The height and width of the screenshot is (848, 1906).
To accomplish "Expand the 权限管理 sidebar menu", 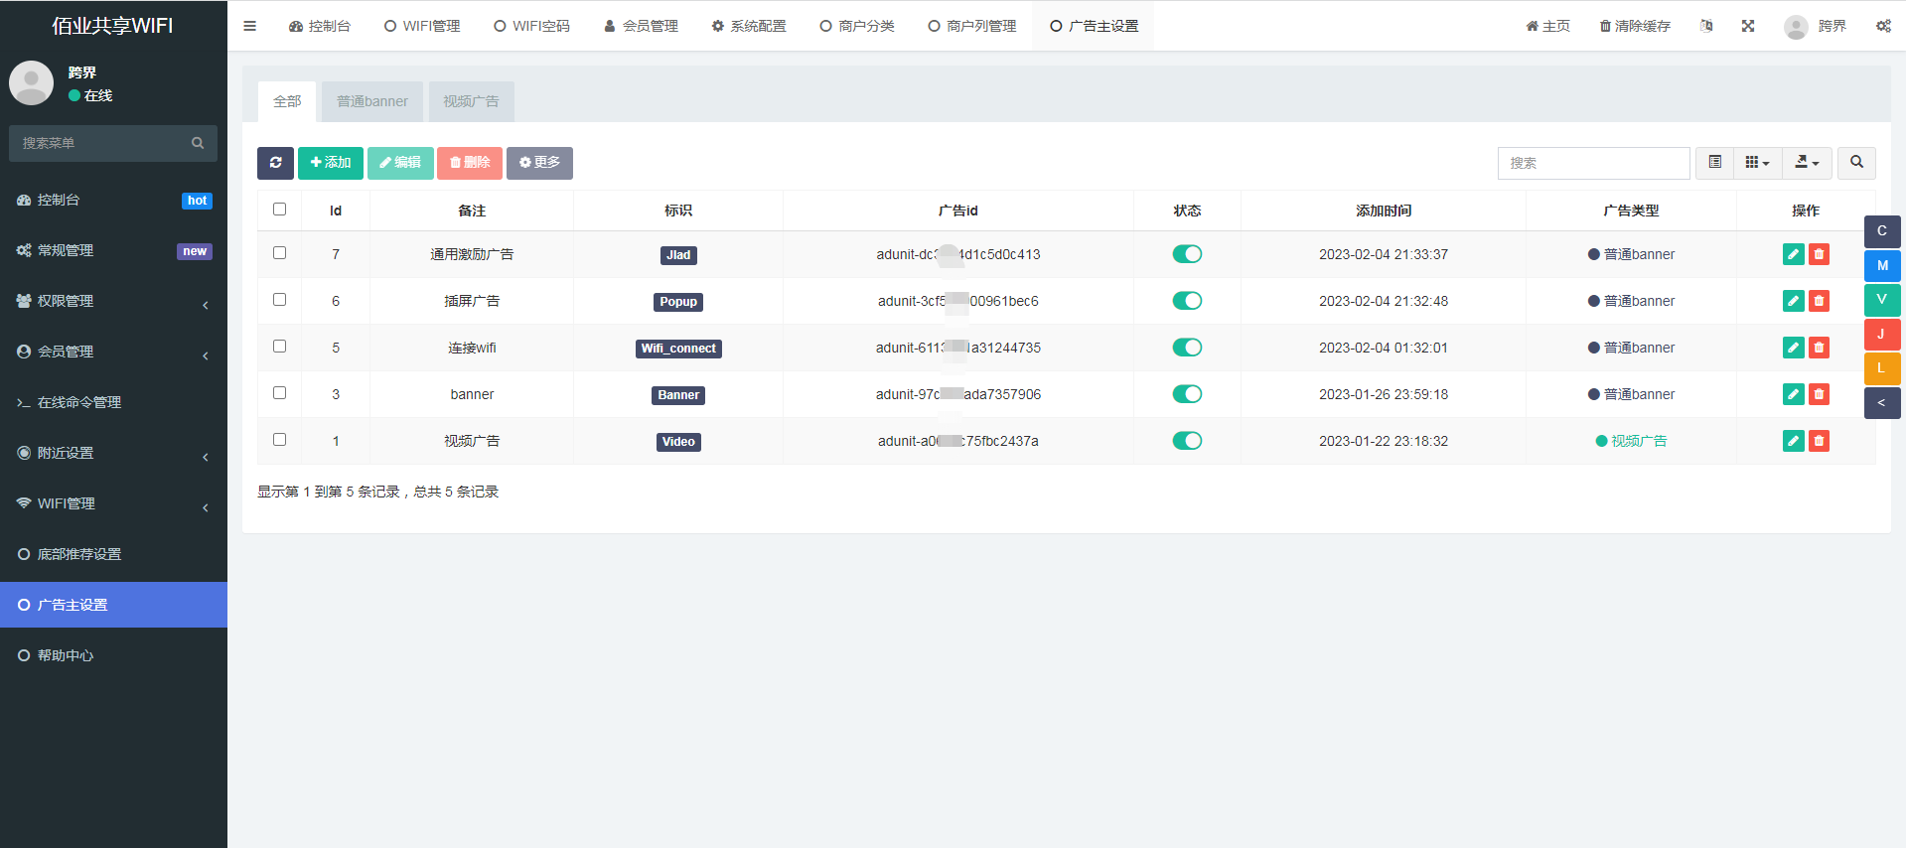I will pos(113,301).
